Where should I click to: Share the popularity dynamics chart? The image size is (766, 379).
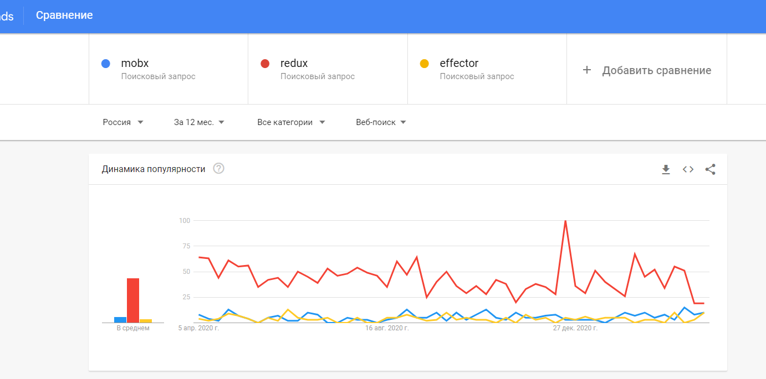(x=710, y=169)
